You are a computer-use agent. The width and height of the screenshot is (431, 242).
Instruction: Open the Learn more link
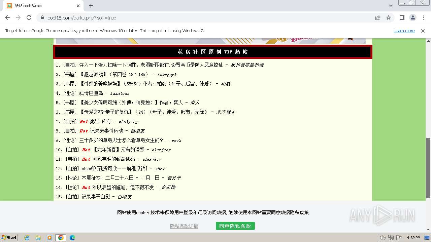pyautogui.click(x=404, y=31)
